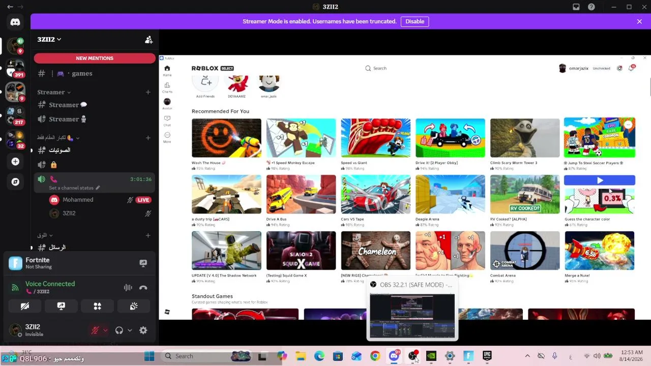Open Wash The House game thumbnail
Screen dimensions: 651x366
pos(226,138)
